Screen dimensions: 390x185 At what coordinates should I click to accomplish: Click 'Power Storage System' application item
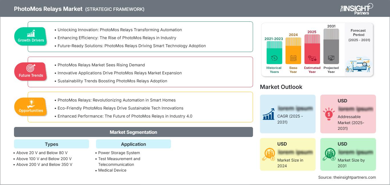(x=119, y=153)
